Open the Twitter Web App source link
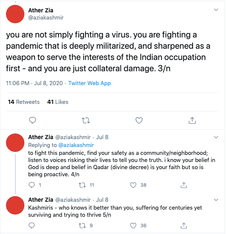This screenshot has height=234, width=226. point(90,83)
